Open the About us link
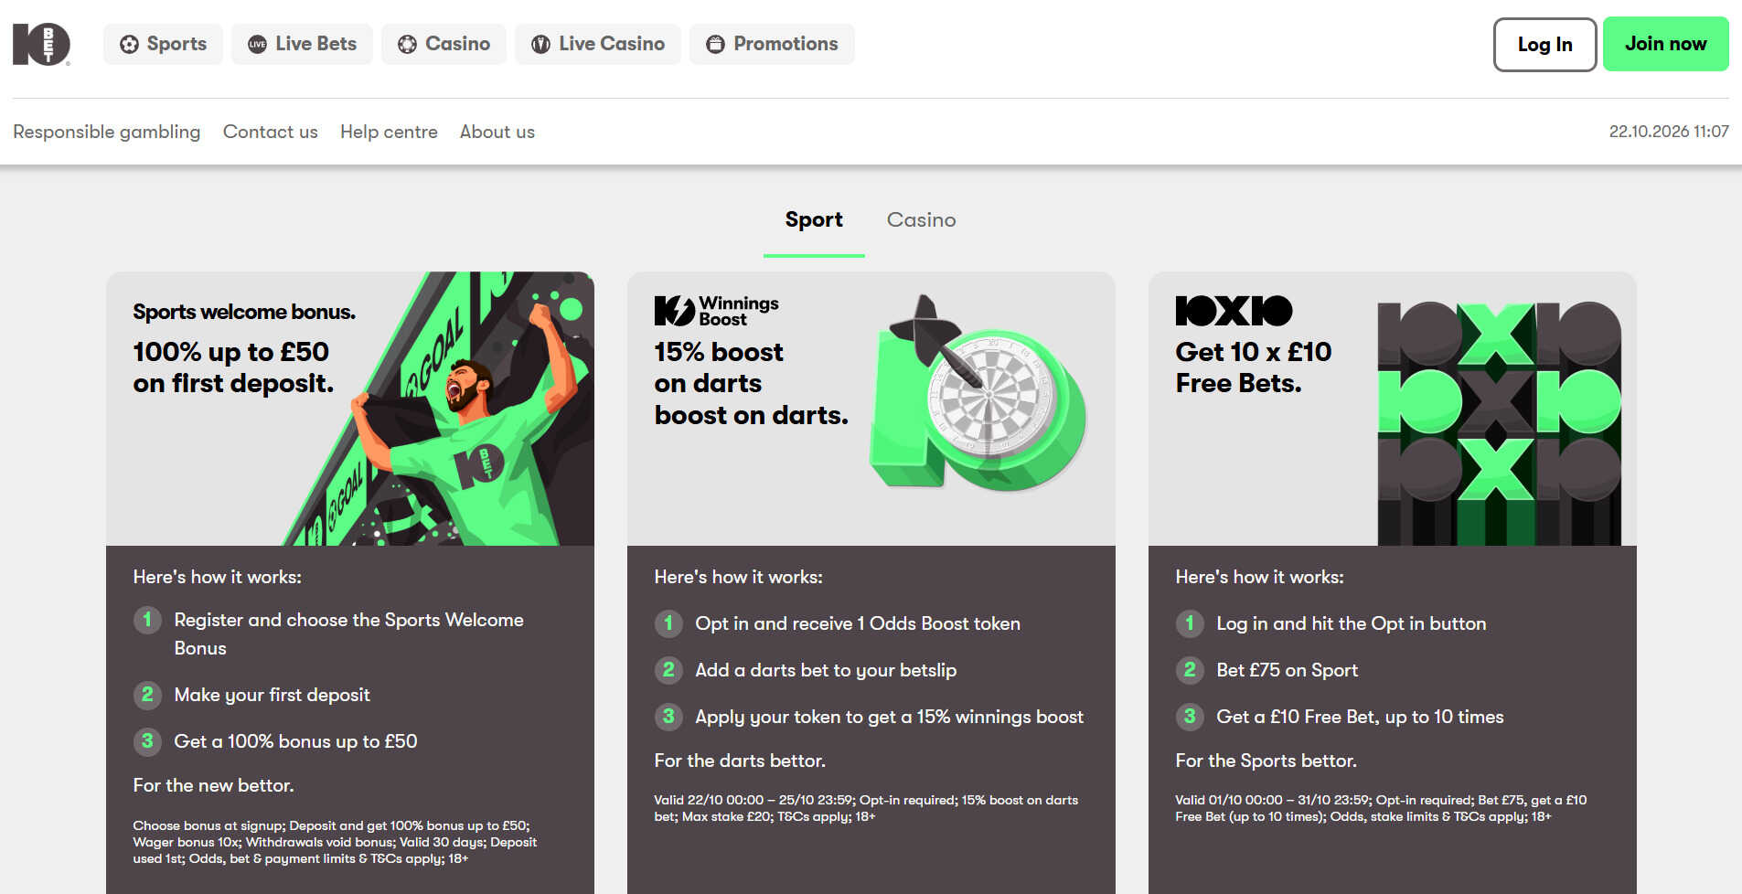This screenshot has width=1742, height=894. (x=497, y=132)
